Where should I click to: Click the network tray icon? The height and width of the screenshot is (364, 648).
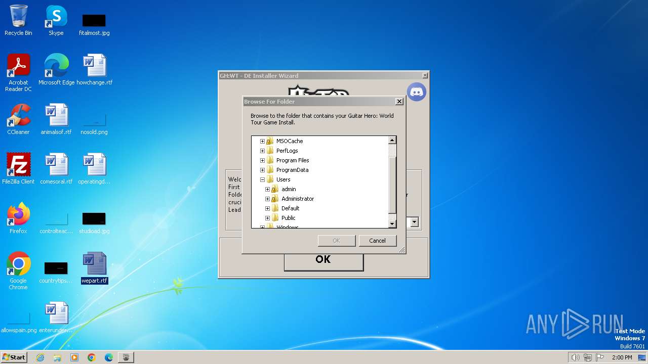click(588, 357)
